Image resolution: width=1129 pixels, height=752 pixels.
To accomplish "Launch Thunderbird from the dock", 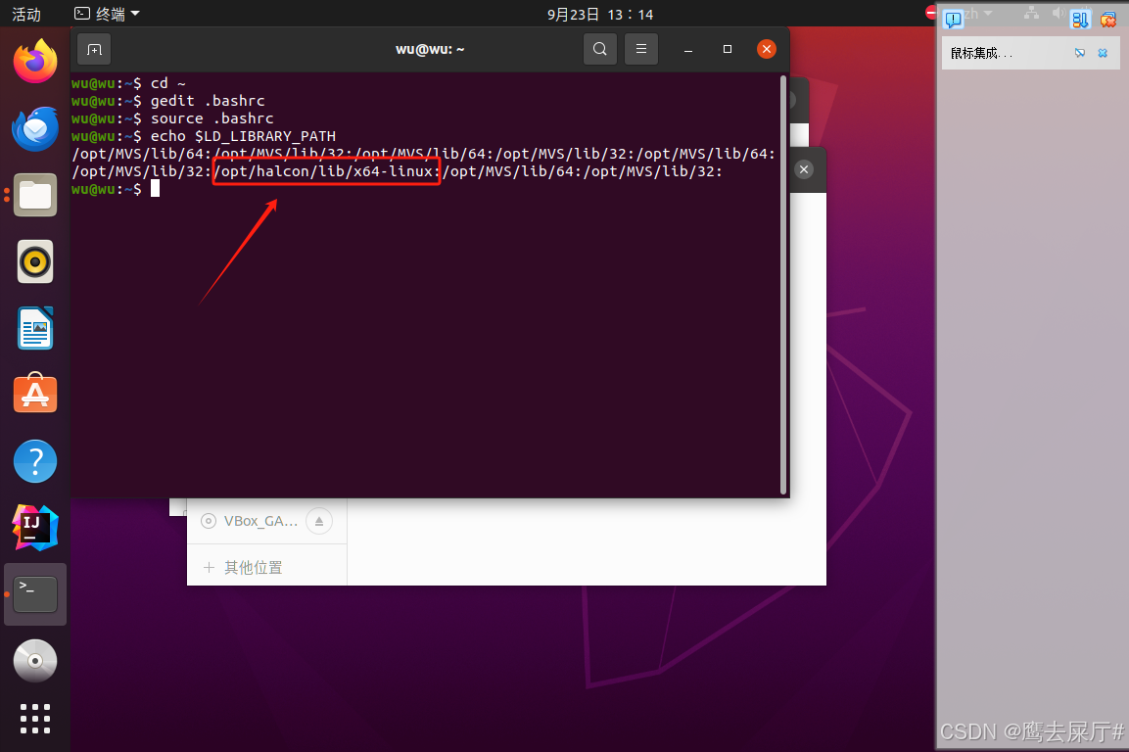I will (x=35, y=128).
